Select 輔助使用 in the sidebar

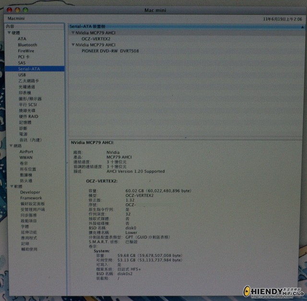pyautogui.click(x=29, y=249)
